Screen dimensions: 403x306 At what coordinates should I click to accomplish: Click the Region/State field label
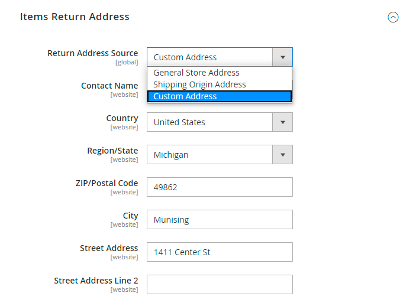point(112,151)
